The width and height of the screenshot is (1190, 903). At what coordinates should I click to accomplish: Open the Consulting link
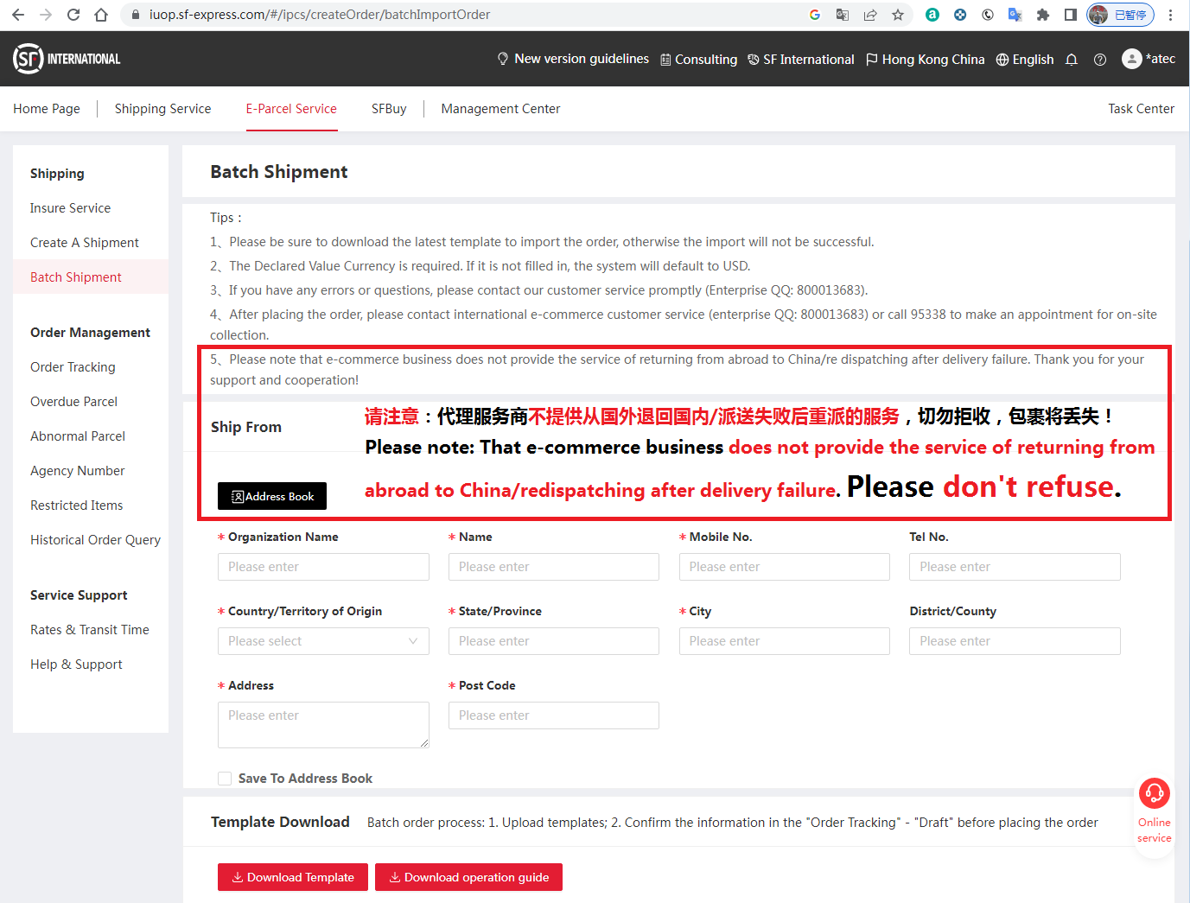click(x=698, y=60)
